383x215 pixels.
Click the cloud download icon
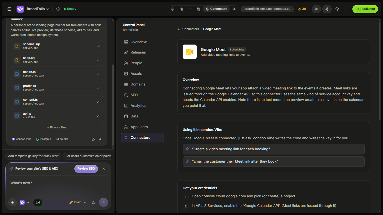pyautogui.click(x=337, y=9)
